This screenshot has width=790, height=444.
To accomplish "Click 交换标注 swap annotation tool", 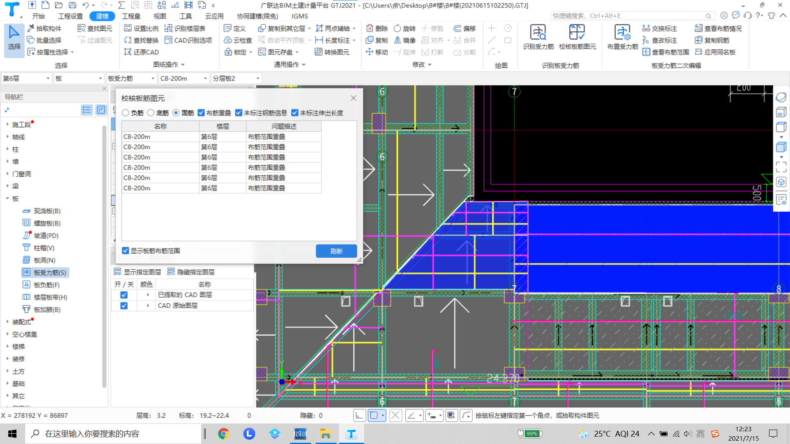I will click(660, 28).
